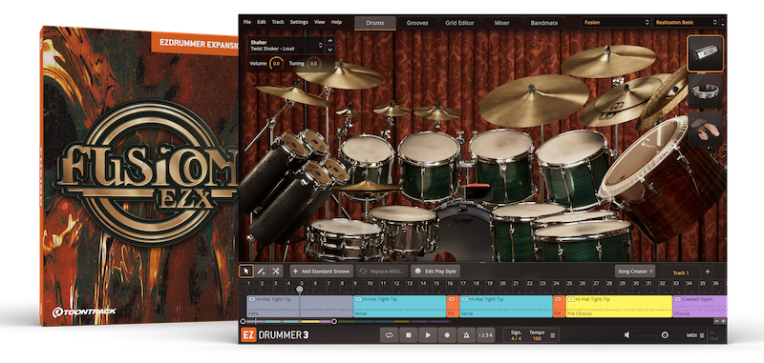Viewport: 764px width, 363px height.
Task: Start playback with the play button
Action: [x=428, y=334]
